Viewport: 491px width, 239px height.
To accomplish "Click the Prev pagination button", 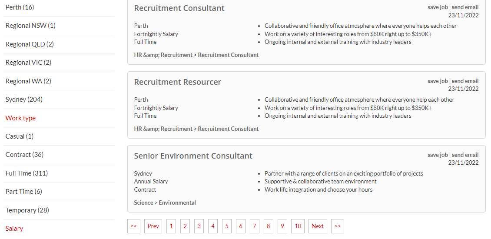I will pyautogui.click(x=153, y=226).
